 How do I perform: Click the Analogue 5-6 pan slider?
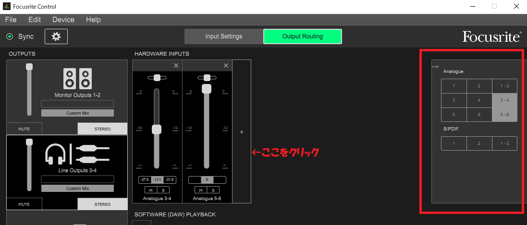pyautogui.click(x=207, y=78)
